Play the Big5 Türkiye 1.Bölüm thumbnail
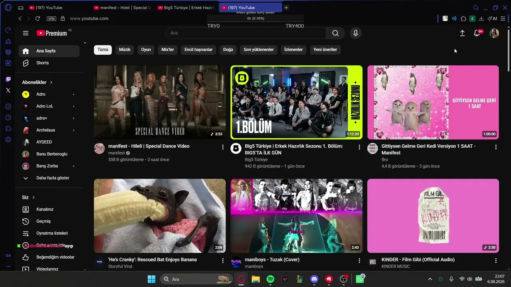Screen dimensions: 511x287 click(x=296, y=102)
